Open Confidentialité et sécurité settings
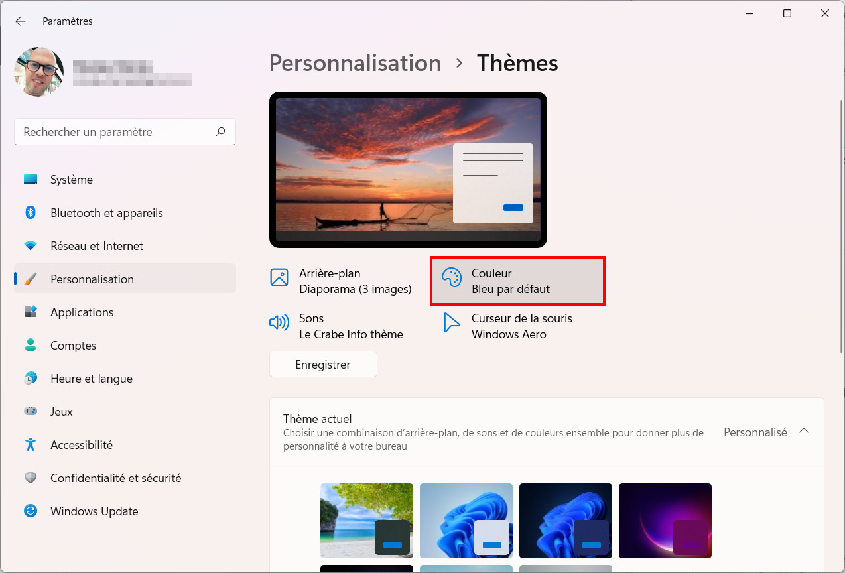This screenshot has height=573, width=845. 125,478
